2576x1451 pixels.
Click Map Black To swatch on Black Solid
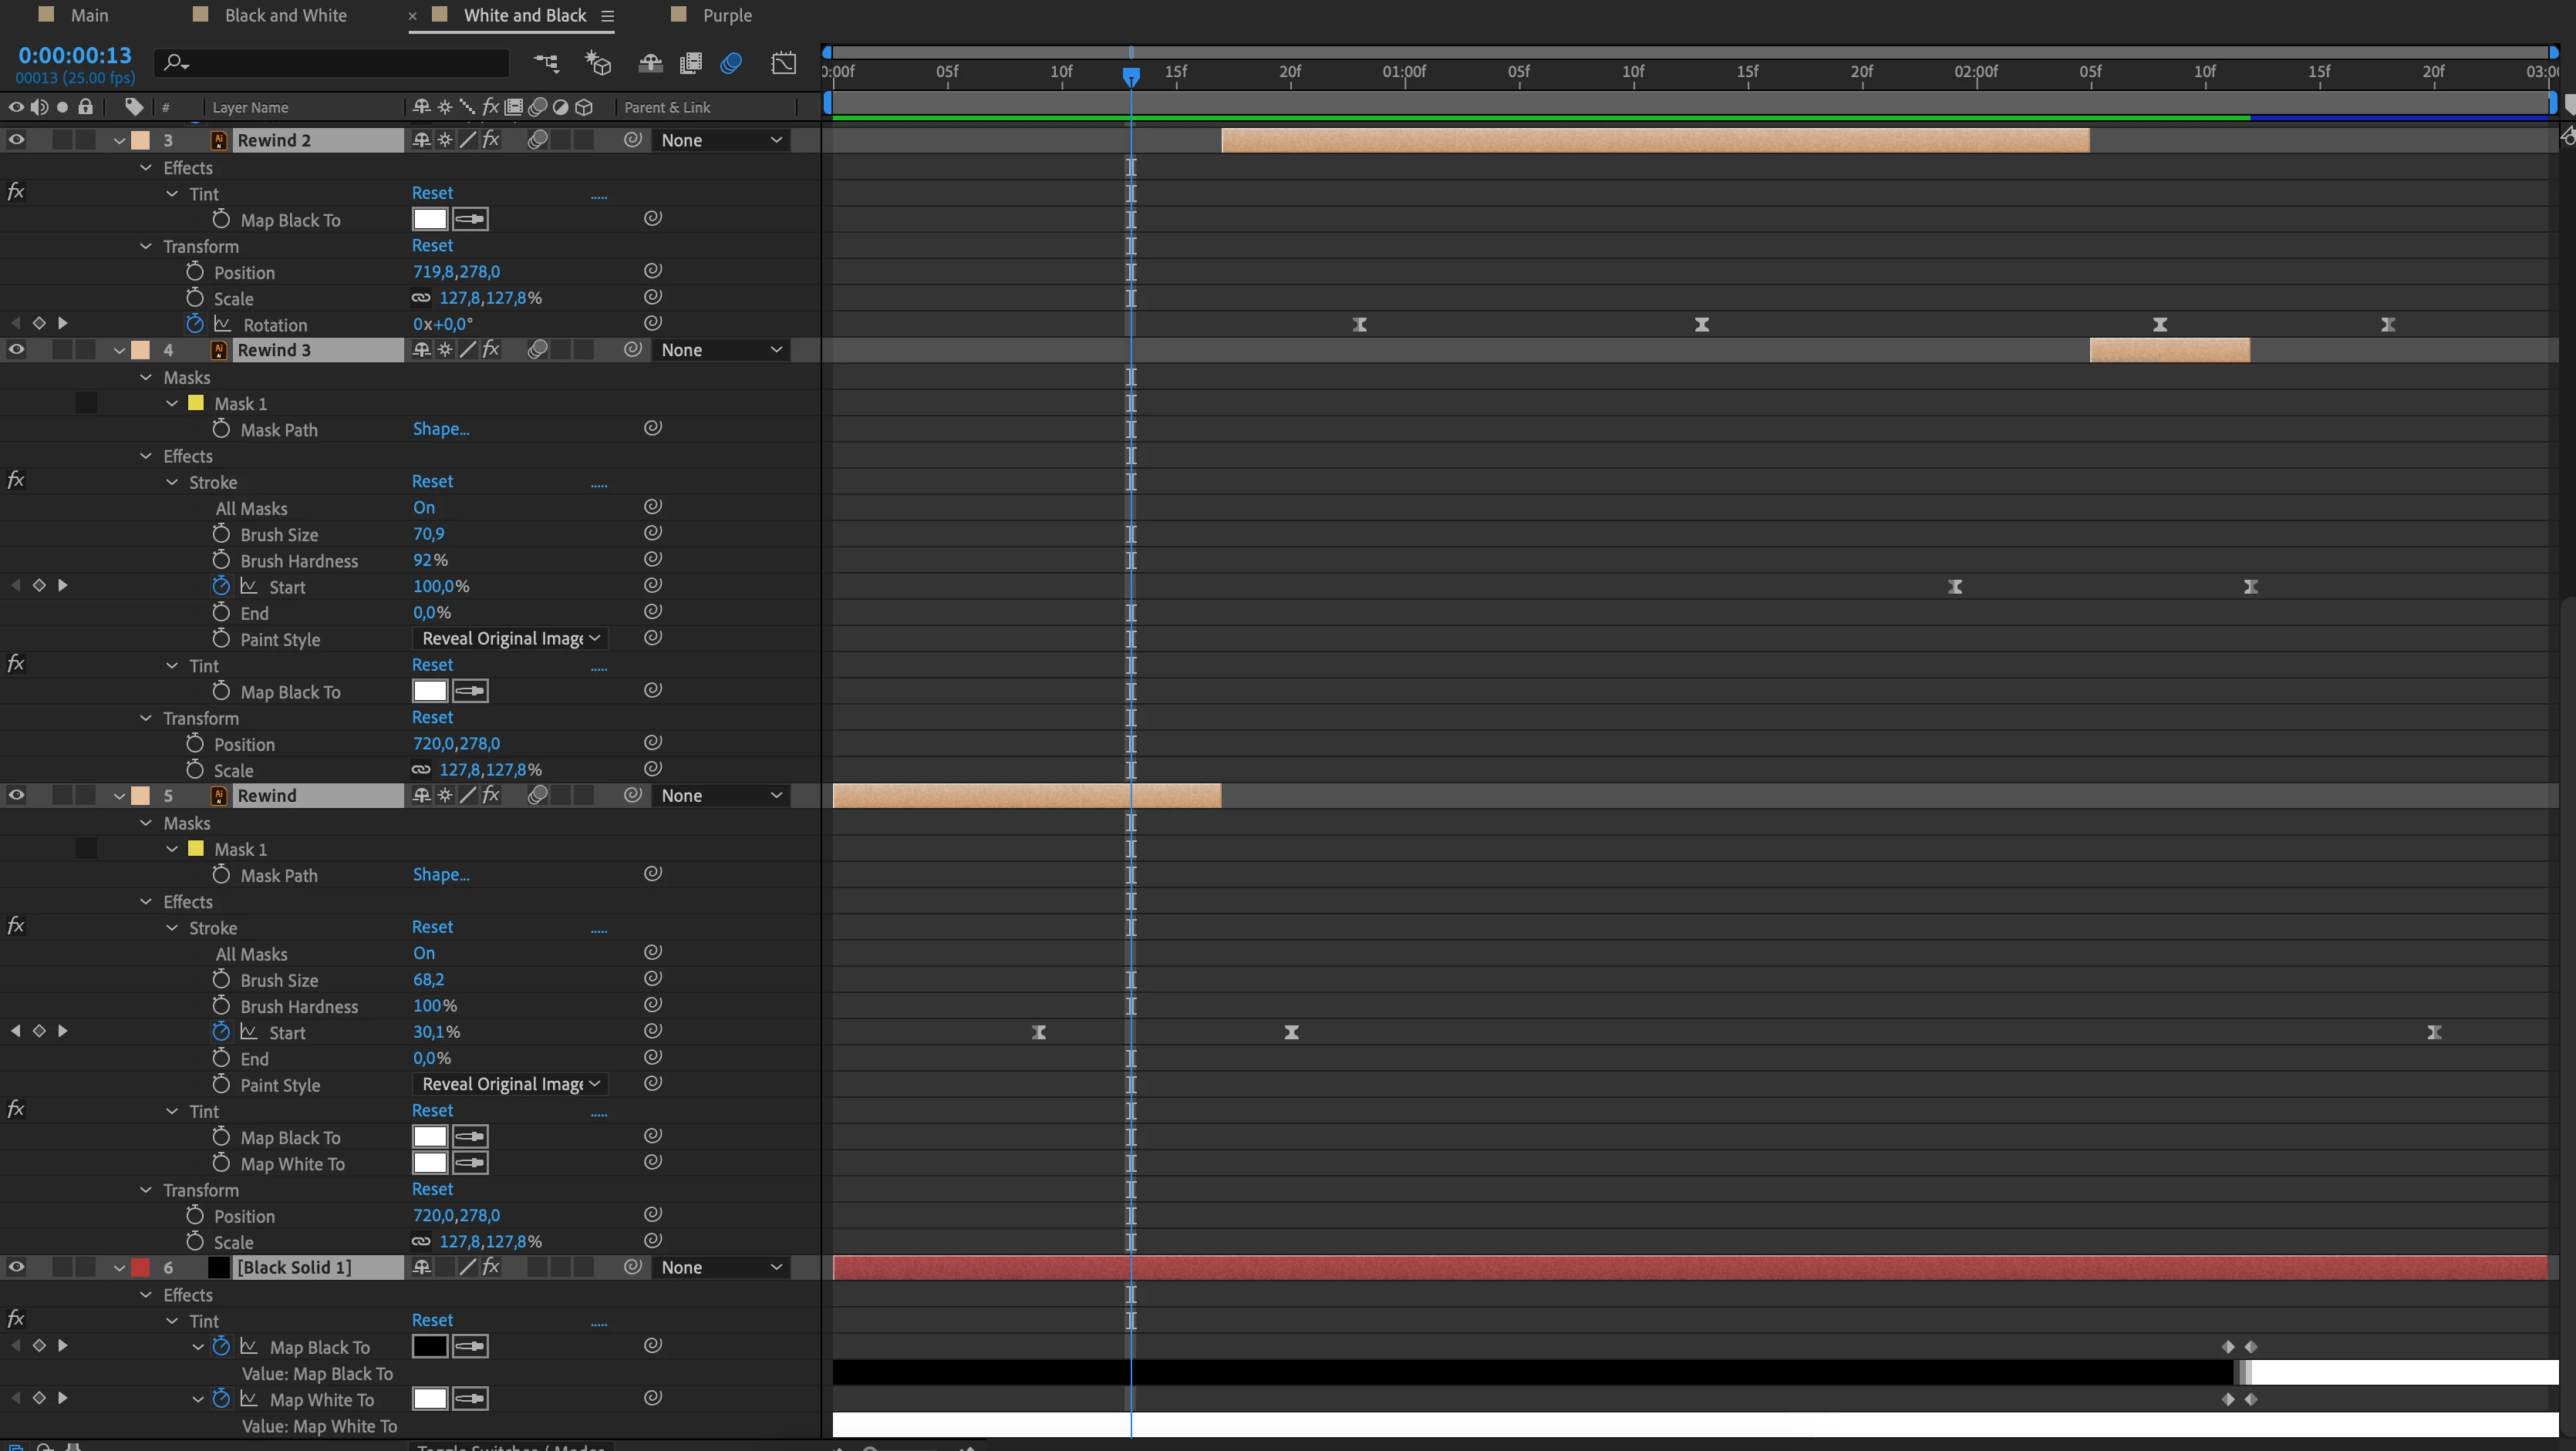coord(430,1346)
